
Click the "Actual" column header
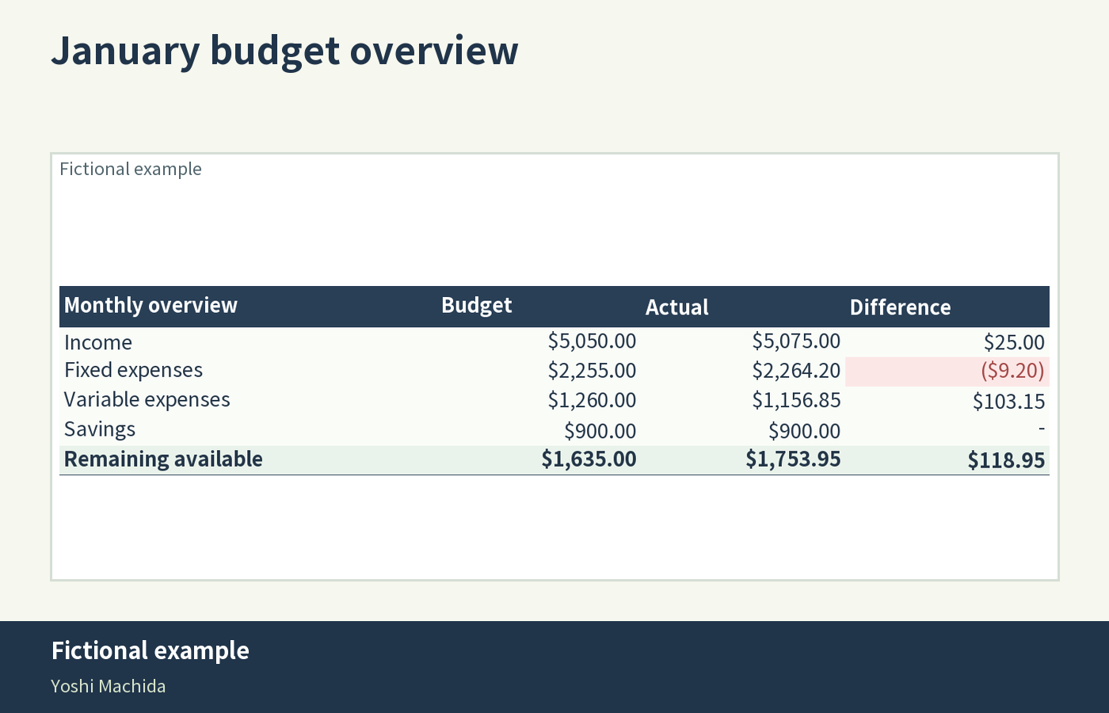[x=677, y=307]
